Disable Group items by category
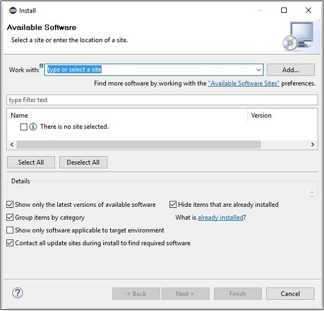 click(10, 218)
